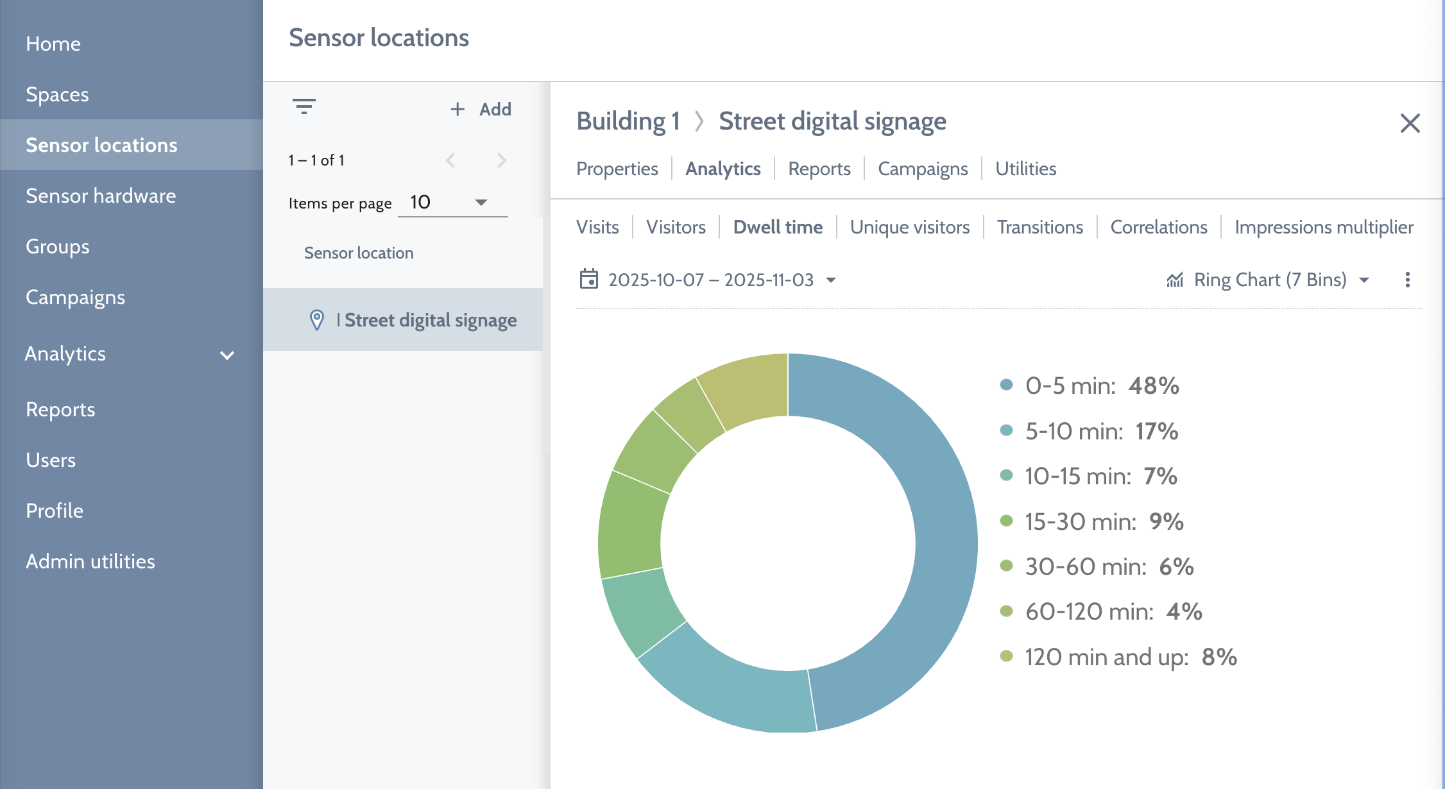Image resolution: width=1445 pixels, height=789 pixels.
Task: Collapse the Analytics section in the sidebar
Action: [226, 355]
